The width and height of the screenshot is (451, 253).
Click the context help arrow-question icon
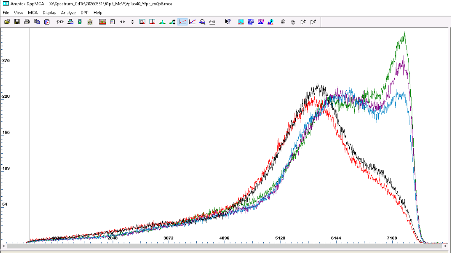[x=228, y=22]
